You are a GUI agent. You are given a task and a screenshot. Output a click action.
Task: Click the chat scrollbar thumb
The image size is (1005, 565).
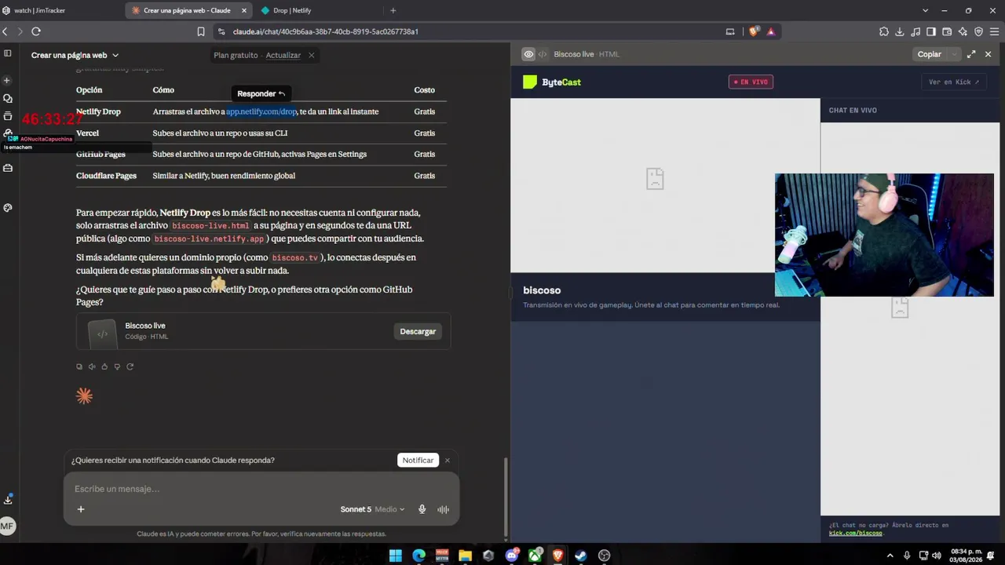(x=506, y=497)
